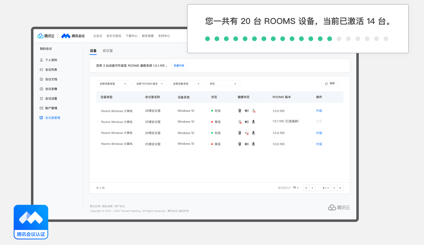The image size is (424, 245).
Task: Click the 设备类型 column header
Action: click(x=107, y=97)
